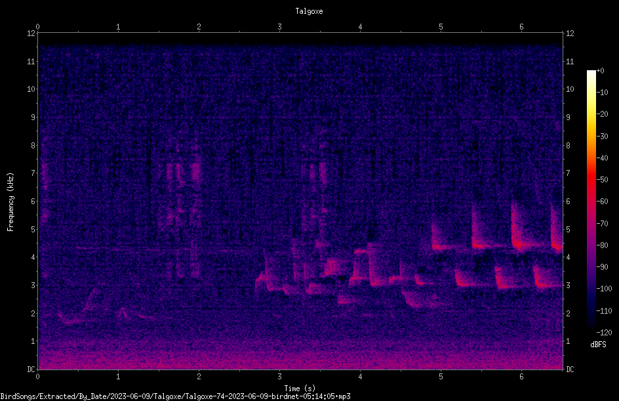Click 2 on the bottom time axis
Image resolution: width=619 pixels, height=401 pixels.
[199, 377]
